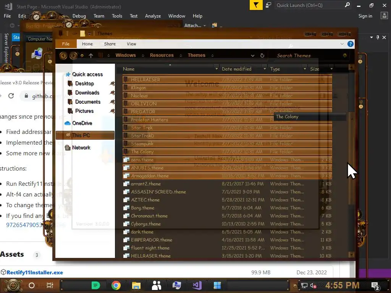Image resolution: width=391 pixels, height=293 pixels.
Task: Open the Team menu
Action: point(99,16)
